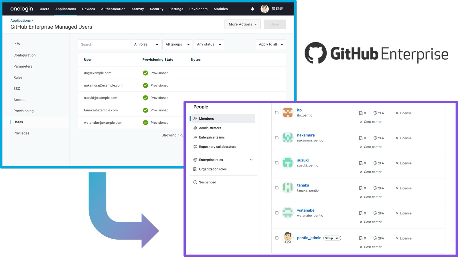Tick the pentio_admin row checkbox
Screen dimensions: 458x257
point(277,238)
